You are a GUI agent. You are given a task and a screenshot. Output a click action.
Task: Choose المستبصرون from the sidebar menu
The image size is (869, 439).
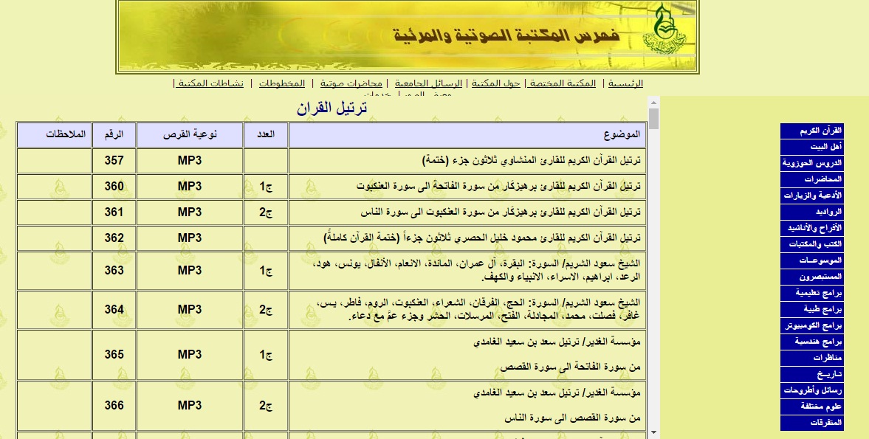click(812, 277)
